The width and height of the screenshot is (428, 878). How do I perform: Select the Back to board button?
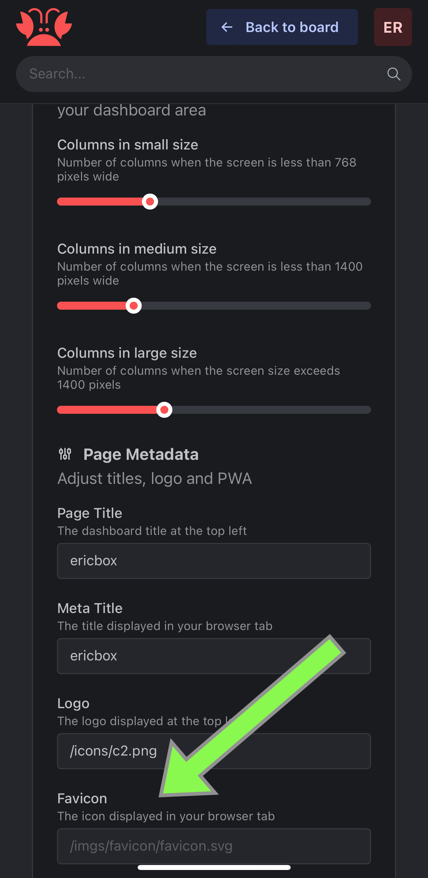point(282,27)
